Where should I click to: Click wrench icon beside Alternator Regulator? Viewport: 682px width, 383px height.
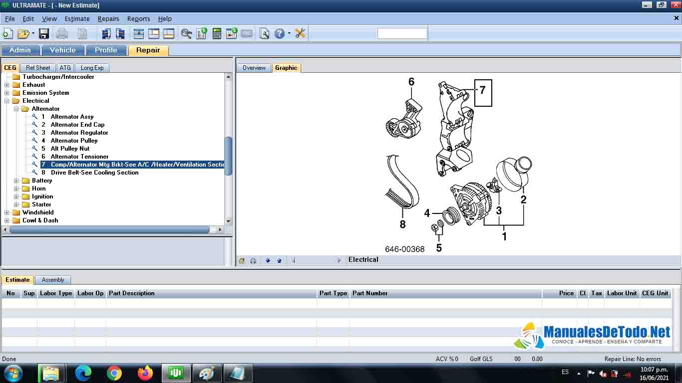tap(35, 133)
